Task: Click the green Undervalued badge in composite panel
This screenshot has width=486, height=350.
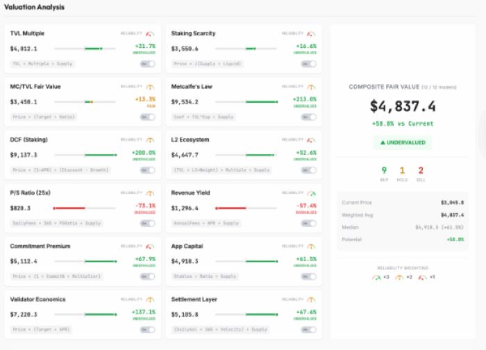Action: coord(403,142)
